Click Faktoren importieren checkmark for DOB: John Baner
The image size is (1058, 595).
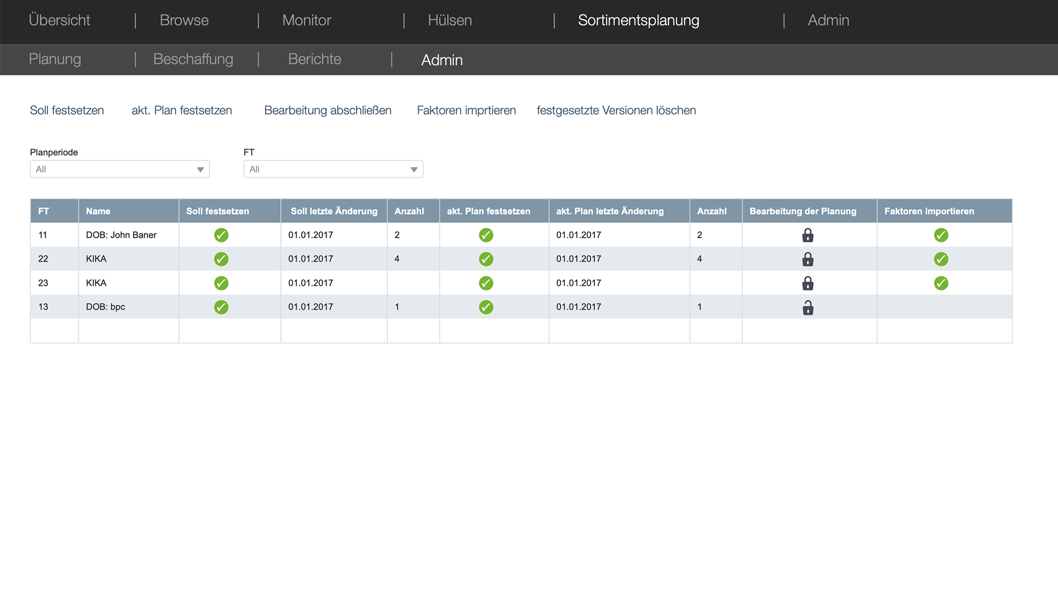[x=941, y=235]
